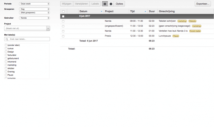Check the ongespecificeerd row checkbox
The image size is (214, 127).
tap(63, 26)
